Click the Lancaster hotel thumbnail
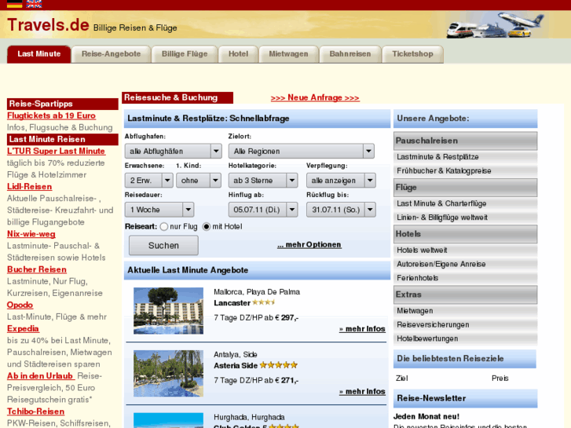The height and width of the screenshot is (428, 571). click(x=168, y=311)
